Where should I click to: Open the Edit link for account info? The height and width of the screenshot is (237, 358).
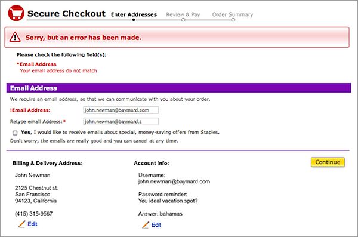coord(156,225)
